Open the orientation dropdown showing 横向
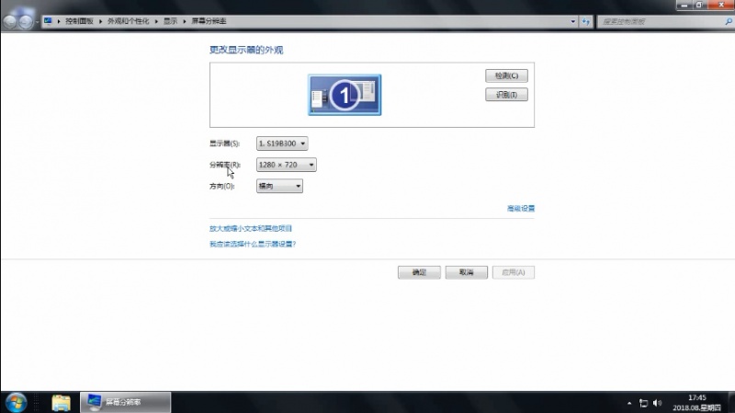735x413 pixels. pyautogui.click(x=279, y=186)
